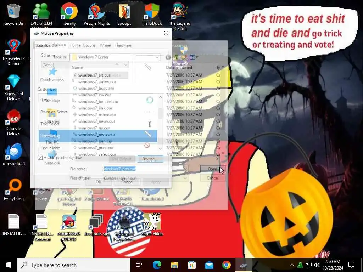The width and height of the screenshot is (363, 272).
Task: Toggle the Enable pointer shadow checkbox
Action: [40, 158]
